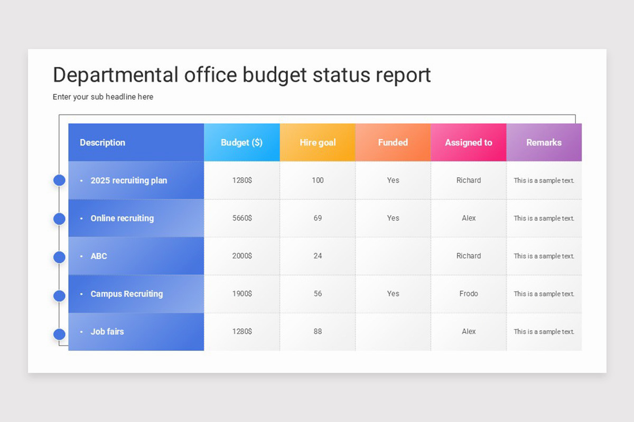Toggle the Funded status for 2025 recruiting plan
The width and height of the screenshot is (634, 422).
pyautogui.click(x=393, y=180)
